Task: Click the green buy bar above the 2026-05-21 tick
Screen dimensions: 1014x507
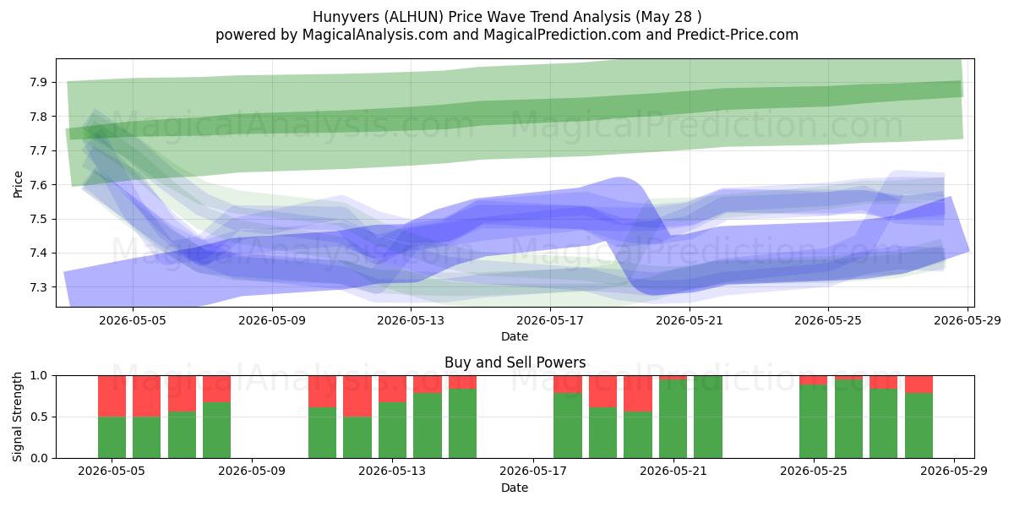Action: (x=673, y=419)
